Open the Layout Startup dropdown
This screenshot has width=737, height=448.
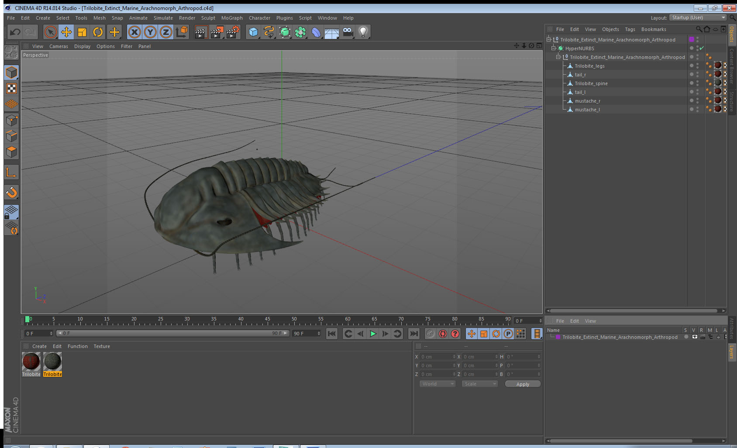coord(698,17)
